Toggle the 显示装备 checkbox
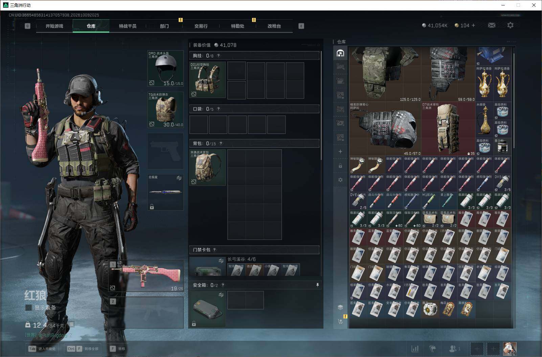The image size is (542, 357). coord(29,308)
